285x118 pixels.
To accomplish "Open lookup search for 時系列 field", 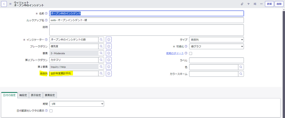I will pyautogui.click(x=101, y=73).
